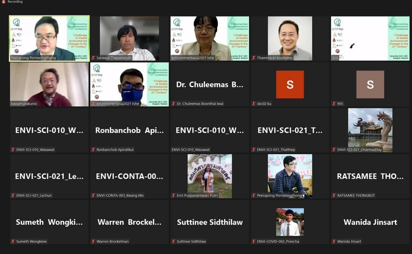This screenshot has width=412, height=254.
Task: Click the large "RATSAMEE THO..." tile title
Action: [x=370, y=176]
